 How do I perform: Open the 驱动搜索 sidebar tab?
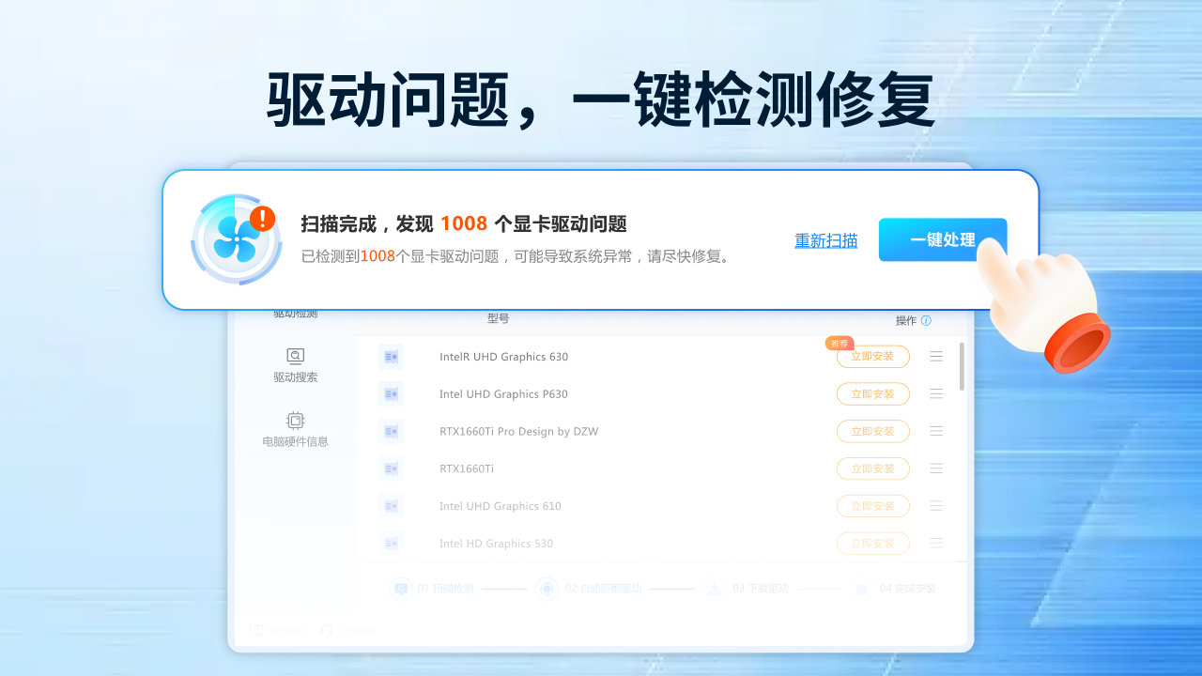tap(296, 366)
